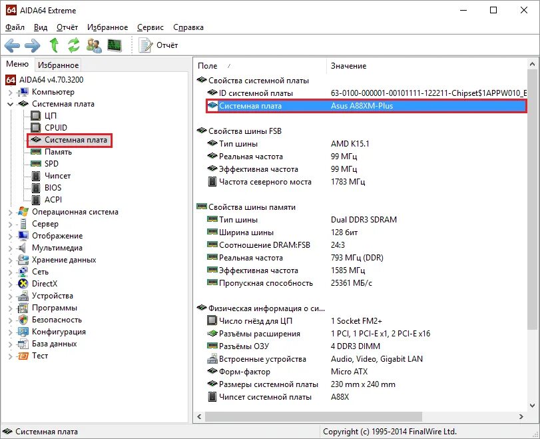The image size is (540, 439).
Task: Select the highlighted Asus A88XM-Plus row
Action: coord(367,106)
